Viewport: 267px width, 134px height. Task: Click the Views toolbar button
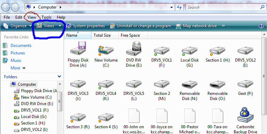click(x=46, y=26)
